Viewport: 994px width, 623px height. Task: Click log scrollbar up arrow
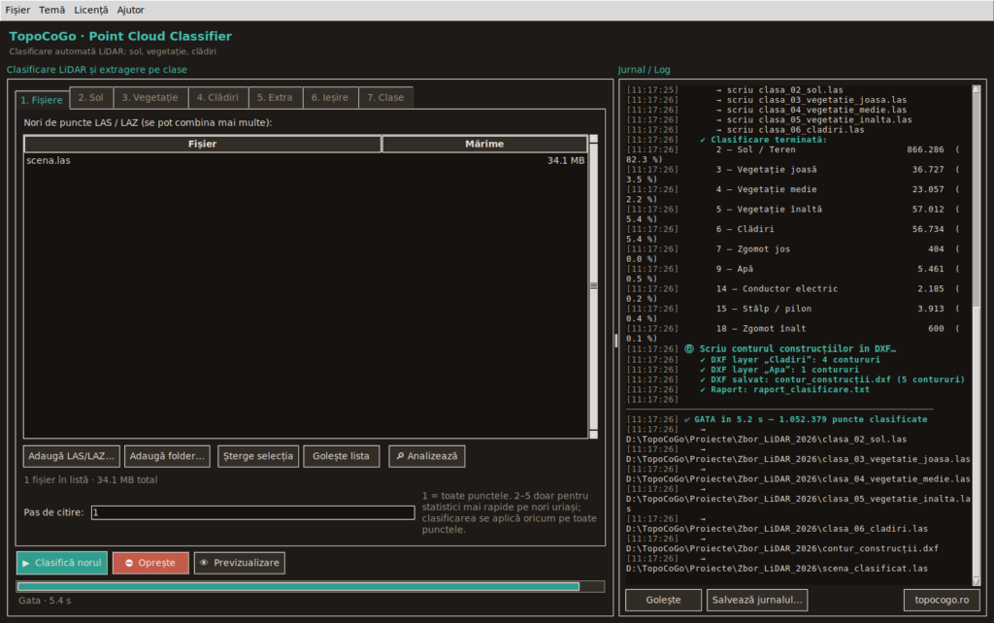pos(977,90)
